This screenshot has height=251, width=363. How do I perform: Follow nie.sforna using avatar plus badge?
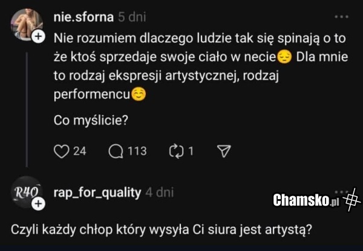39,37
